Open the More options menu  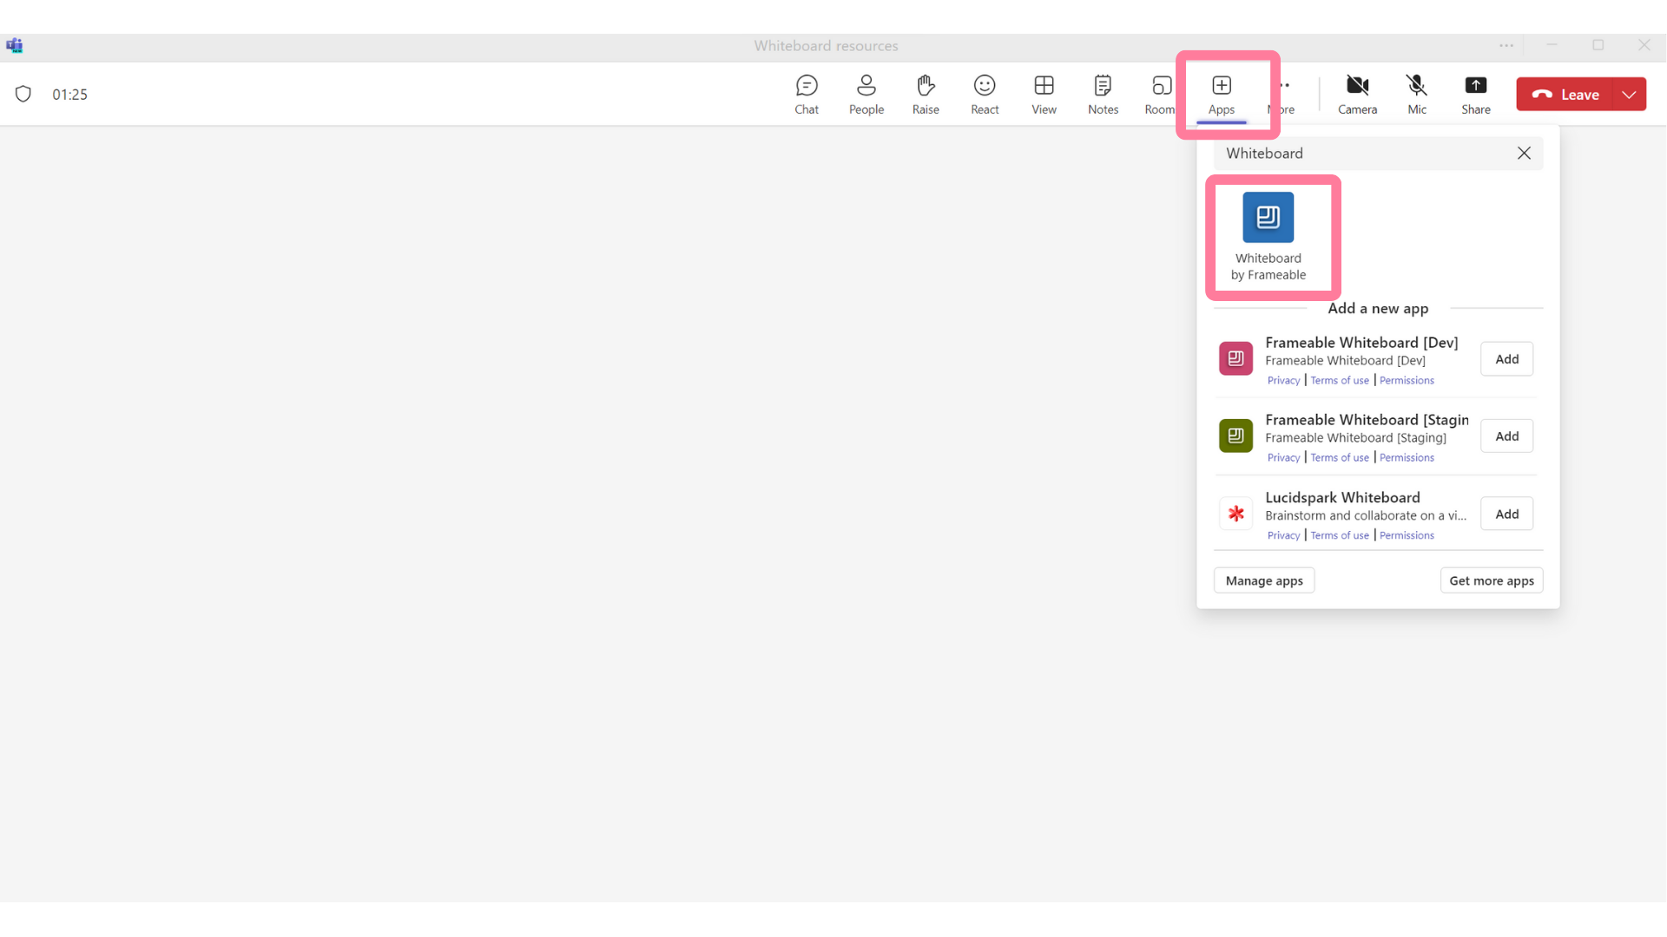click(1282, 94)
